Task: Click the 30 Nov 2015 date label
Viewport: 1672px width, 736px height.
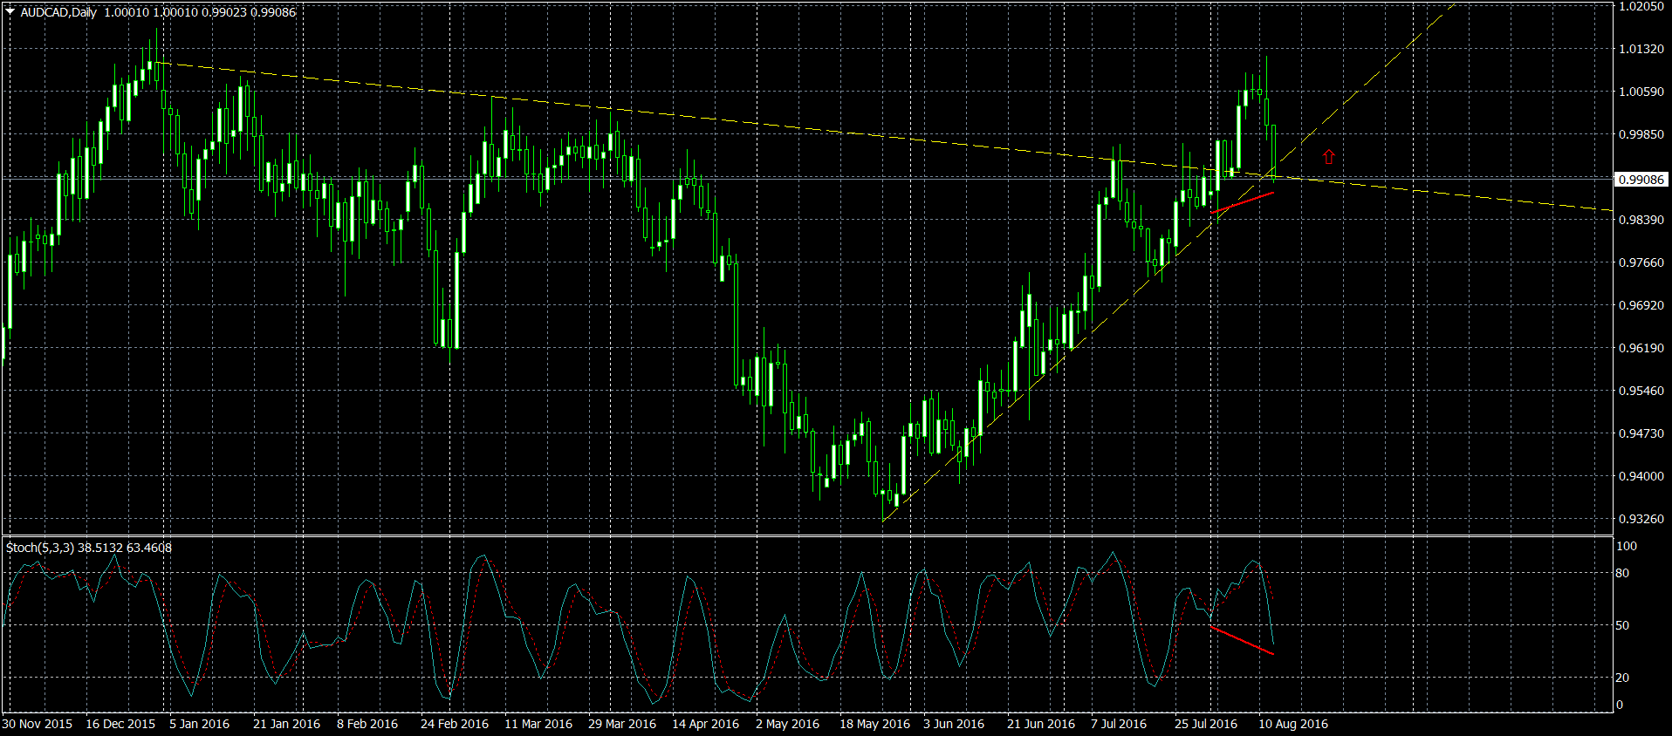Action: point(38,724)
